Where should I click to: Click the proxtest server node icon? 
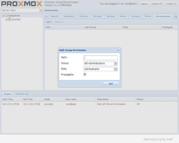pyautogui.click(x=10, y=19)
